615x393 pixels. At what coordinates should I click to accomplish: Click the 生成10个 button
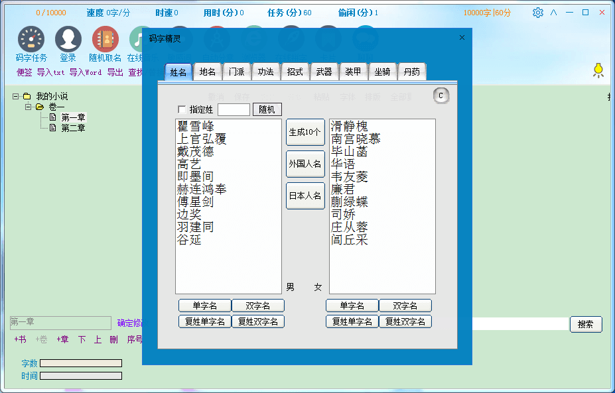click(x=305, y=132)
